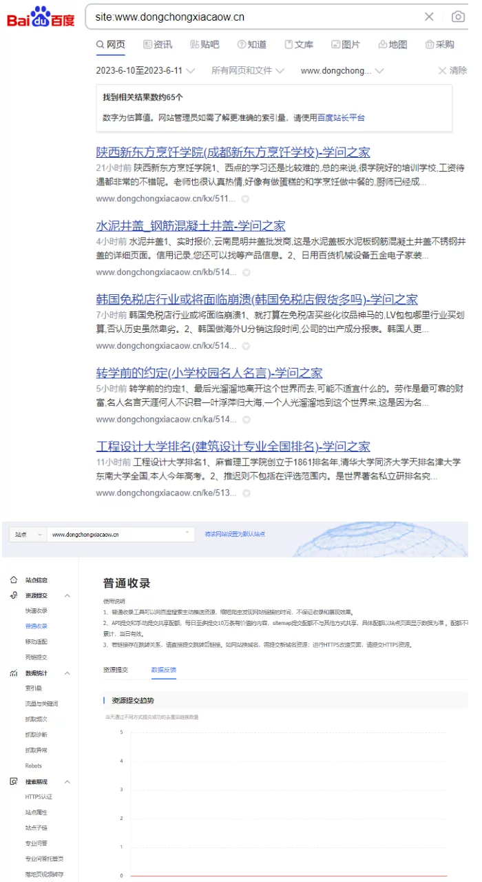Collapse the 资源提交 sidebar section
Viewport: 482px width, 882px height.
point(67,595)
